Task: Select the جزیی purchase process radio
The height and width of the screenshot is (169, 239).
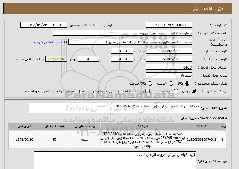Action: coord(194,91)
